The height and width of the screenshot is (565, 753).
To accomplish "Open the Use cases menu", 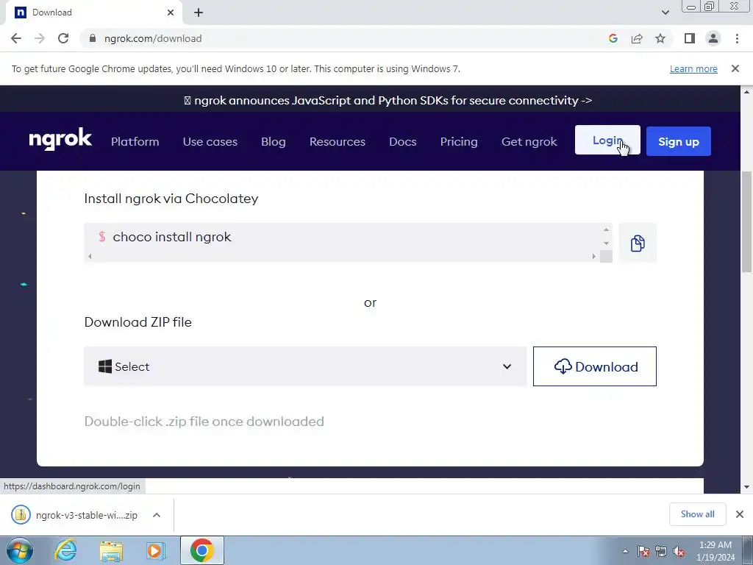I will point(210,142).
